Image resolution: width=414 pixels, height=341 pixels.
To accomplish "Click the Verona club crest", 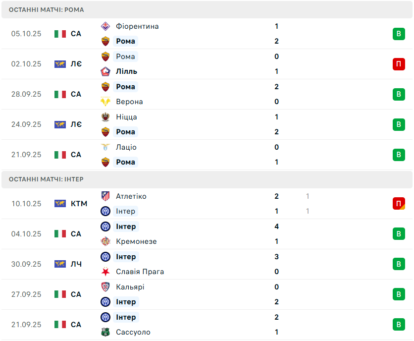I will click(x=105, y=102).
